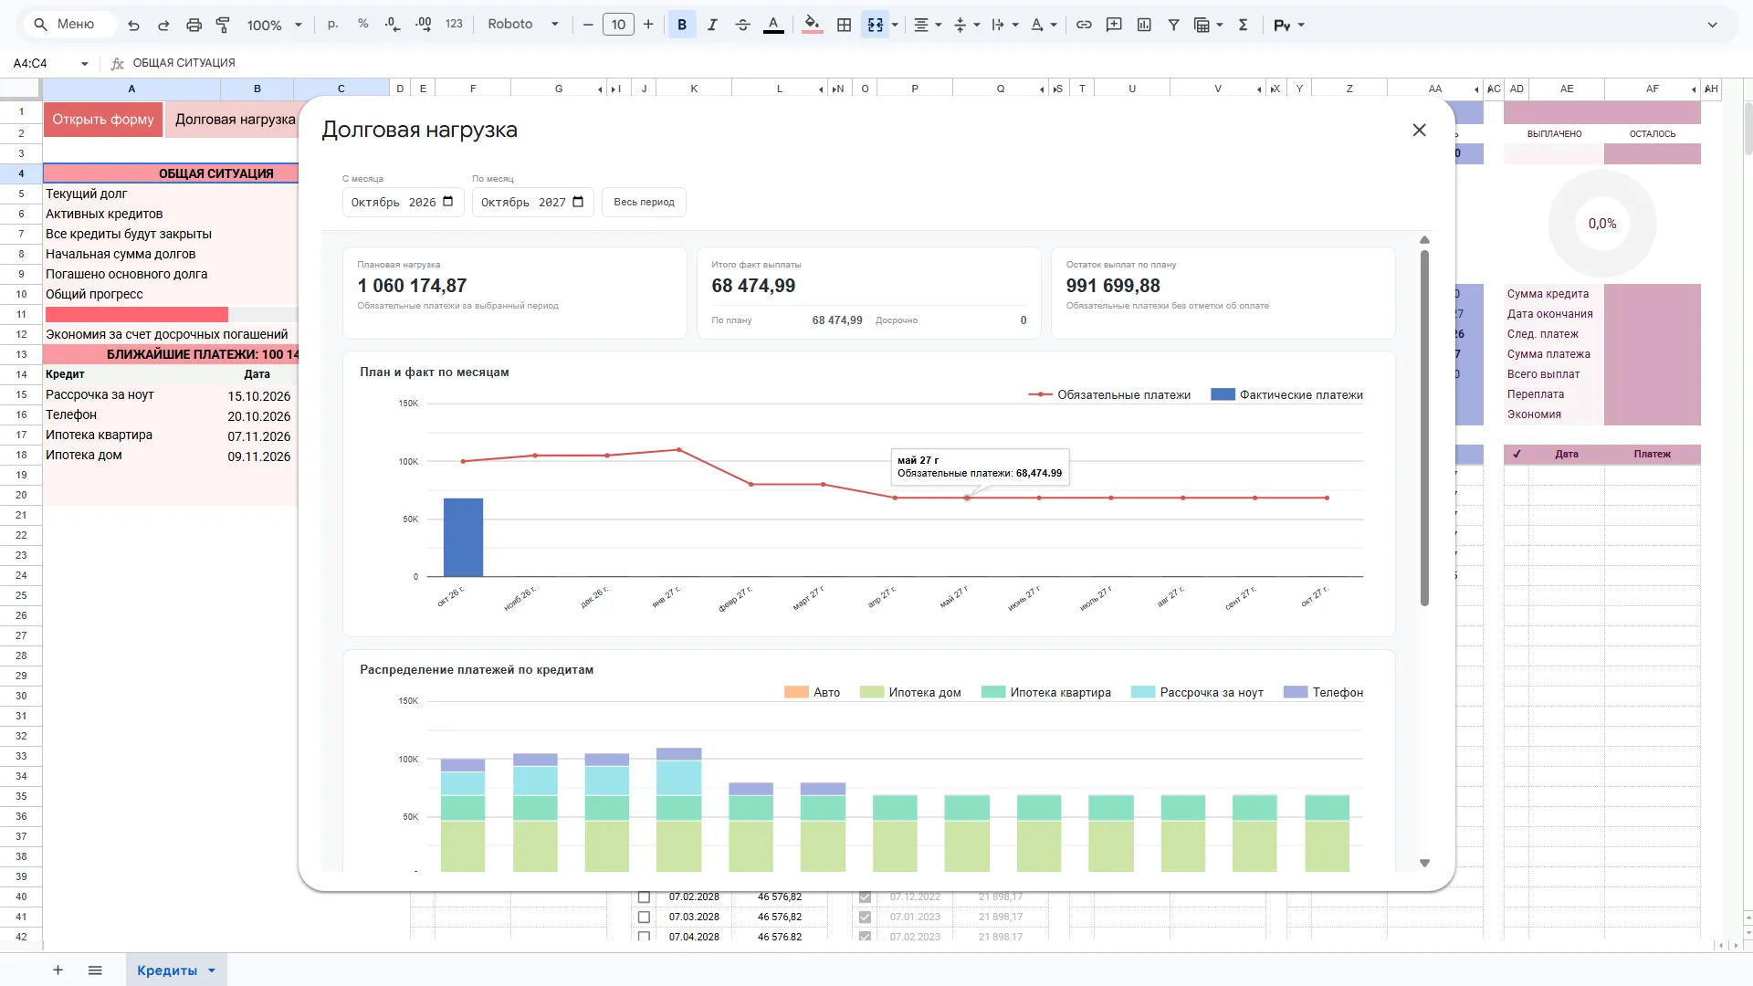This screenshot has width=1753, height=986.
Task: Create a filter
Action: 1174,25
